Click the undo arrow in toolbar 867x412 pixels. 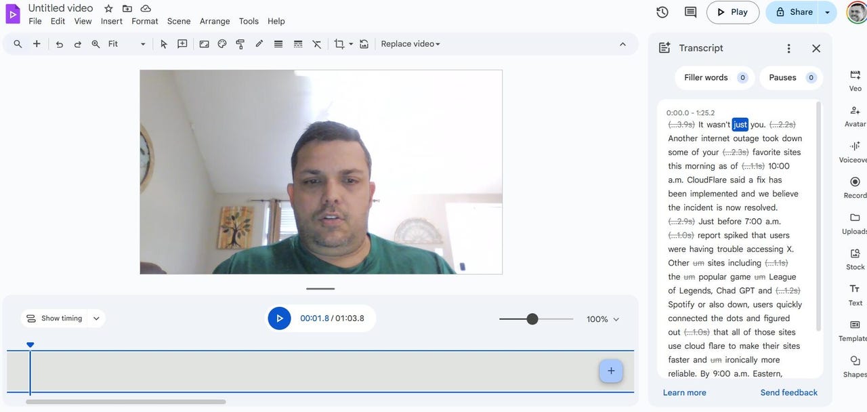[60, 44]
